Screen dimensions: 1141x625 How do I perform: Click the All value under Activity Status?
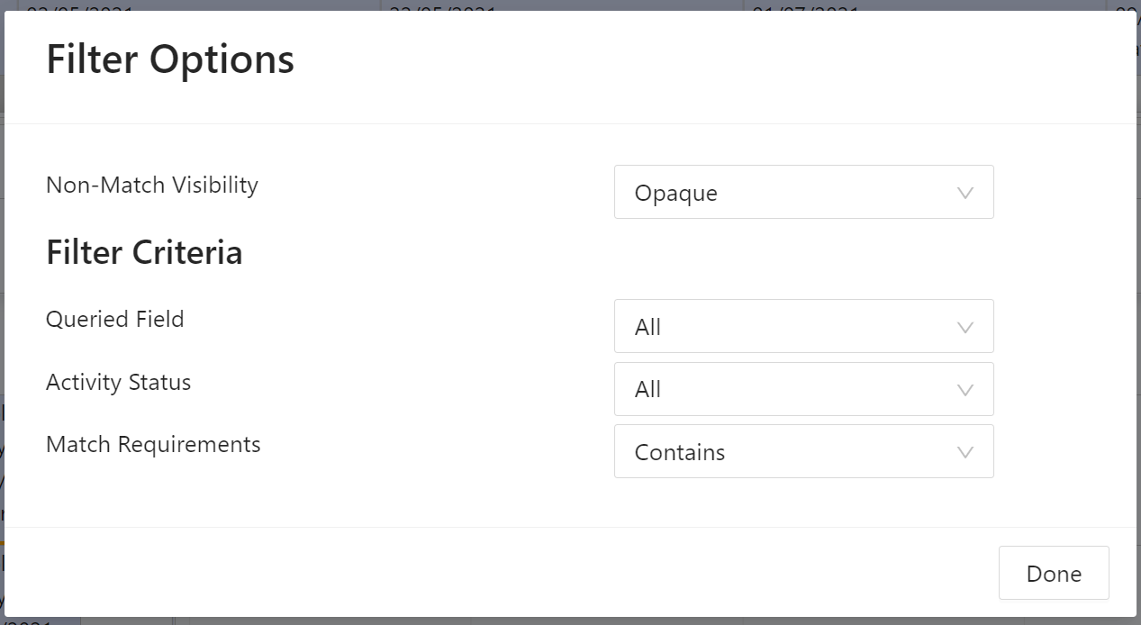647,389
